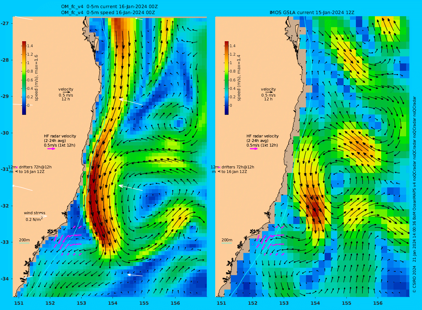The image size is (422, 310).
Task: Select the magenta HF radar arrow in left legend
Action: [51, 149]
